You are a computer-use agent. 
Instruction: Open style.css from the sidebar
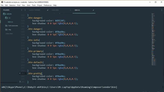(x=10, y=22)
